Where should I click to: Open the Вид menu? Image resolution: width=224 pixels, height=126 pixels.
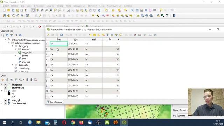pyautogui.click(x=22, y=6)
